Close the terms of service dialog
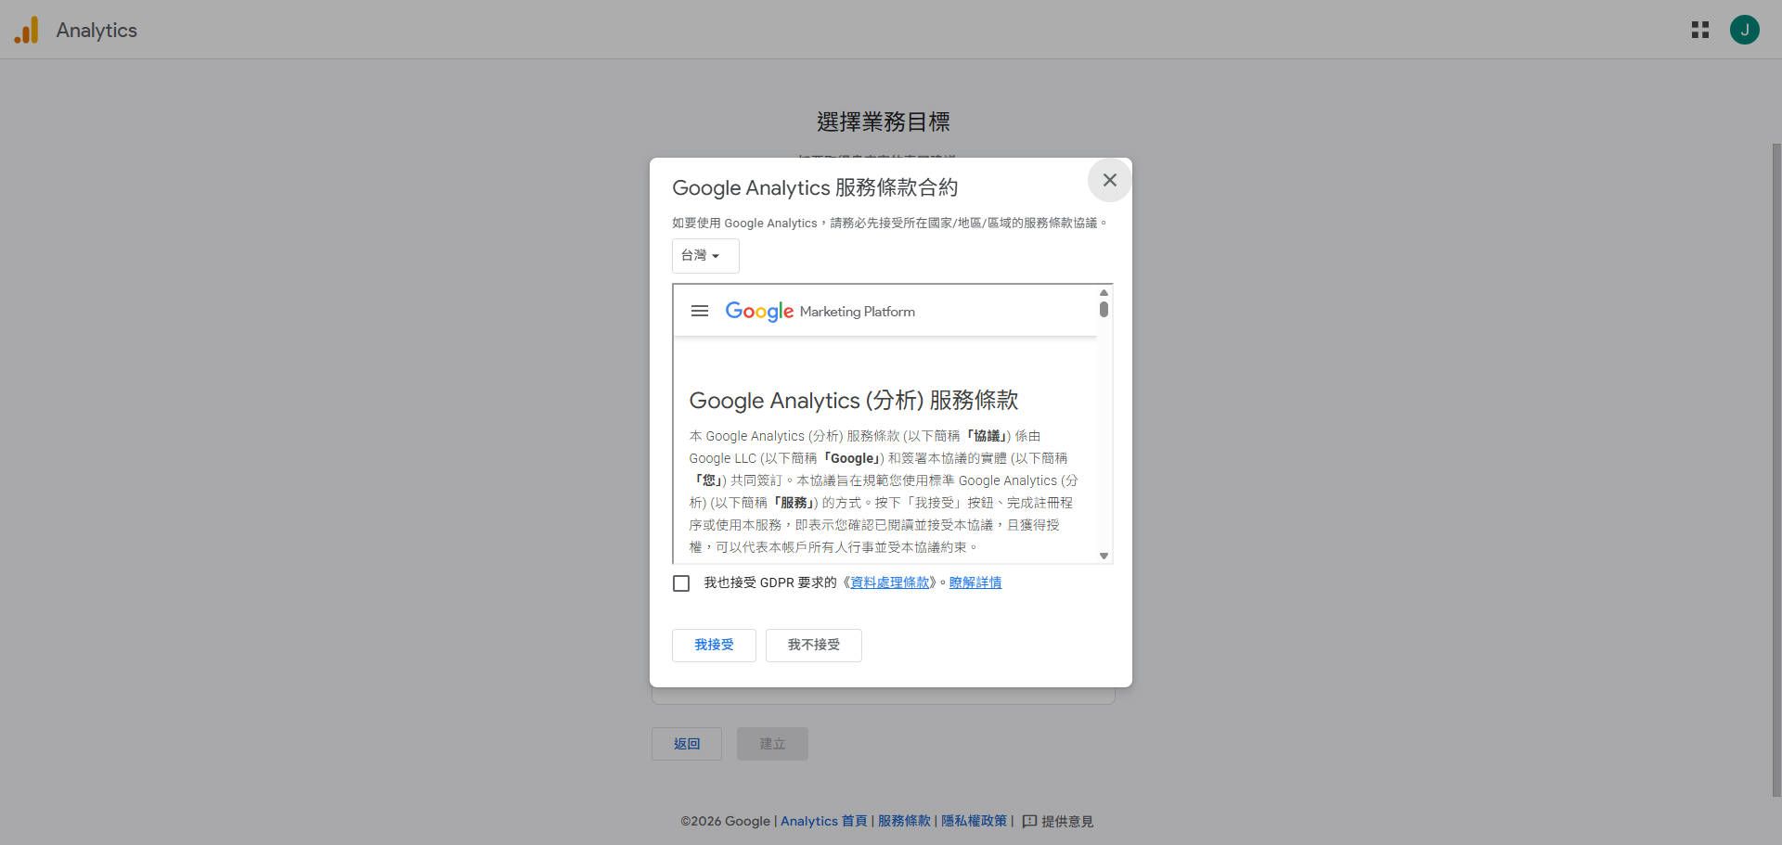 pyautogui.click(x=1109, y=180)
